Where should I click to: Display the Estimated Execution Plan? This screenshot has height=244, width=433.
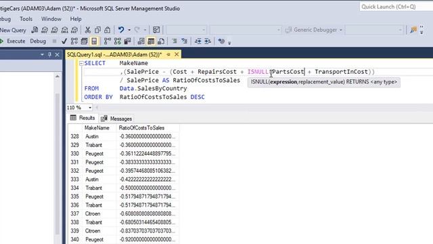coord(74,41)
